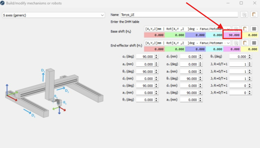Decrease α₅ (deg) with its down arrow
Image resolution: width=260 pixels, height=148 pixels.
coord(200,94)
